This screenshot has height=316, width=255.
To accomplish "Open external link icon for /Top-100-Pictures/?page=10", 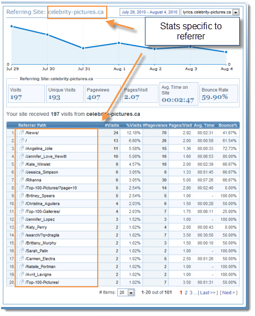I will coord(21,188).
